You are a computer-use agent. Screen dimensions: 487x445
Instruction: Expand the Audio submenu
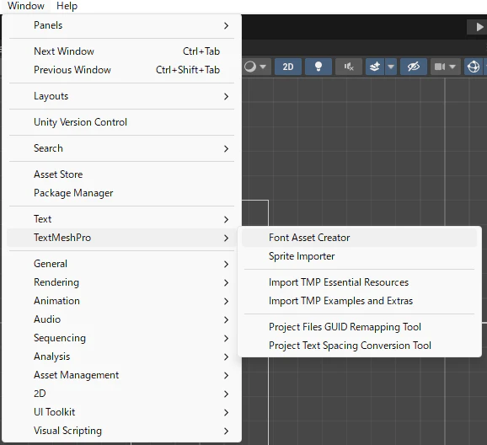click(121, 319)
